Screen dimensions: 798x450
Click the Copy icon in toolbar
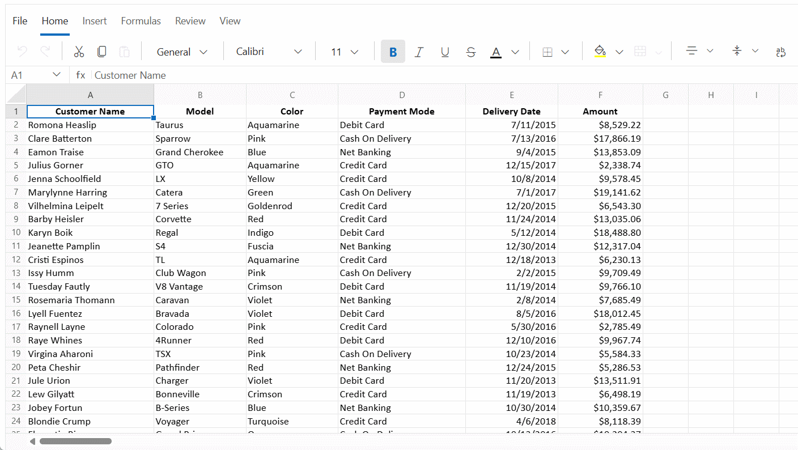101,52
